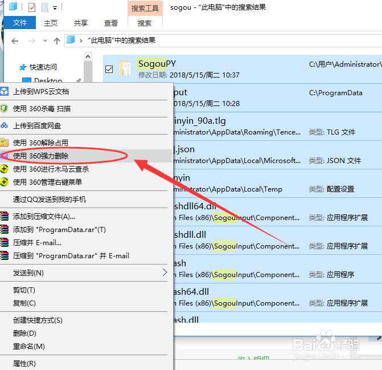This screenshot has width=382, height=370.
Task: Click the Baidu Netdisk icon
Action: click(x=4, y=125)
